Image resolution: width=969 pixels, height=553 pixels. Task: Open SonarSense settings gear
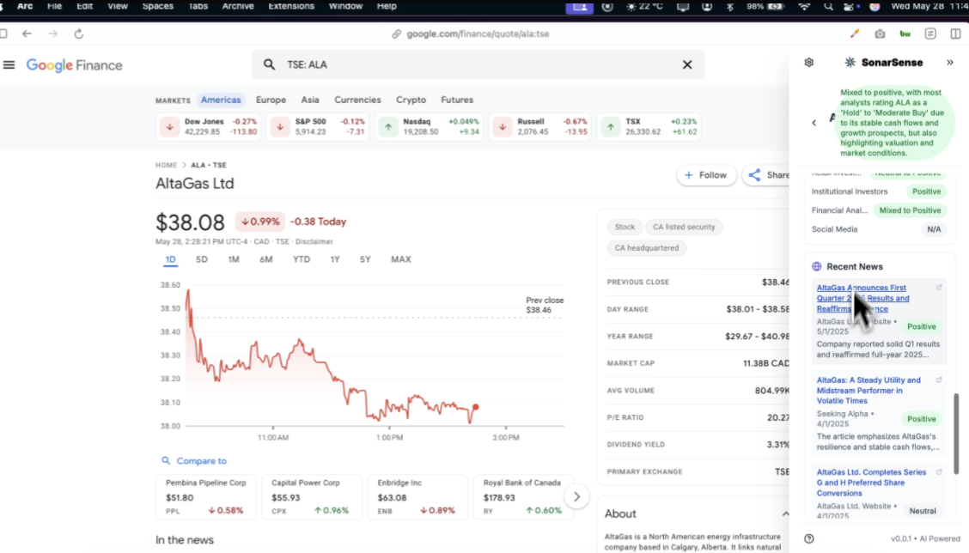(809, 63)
